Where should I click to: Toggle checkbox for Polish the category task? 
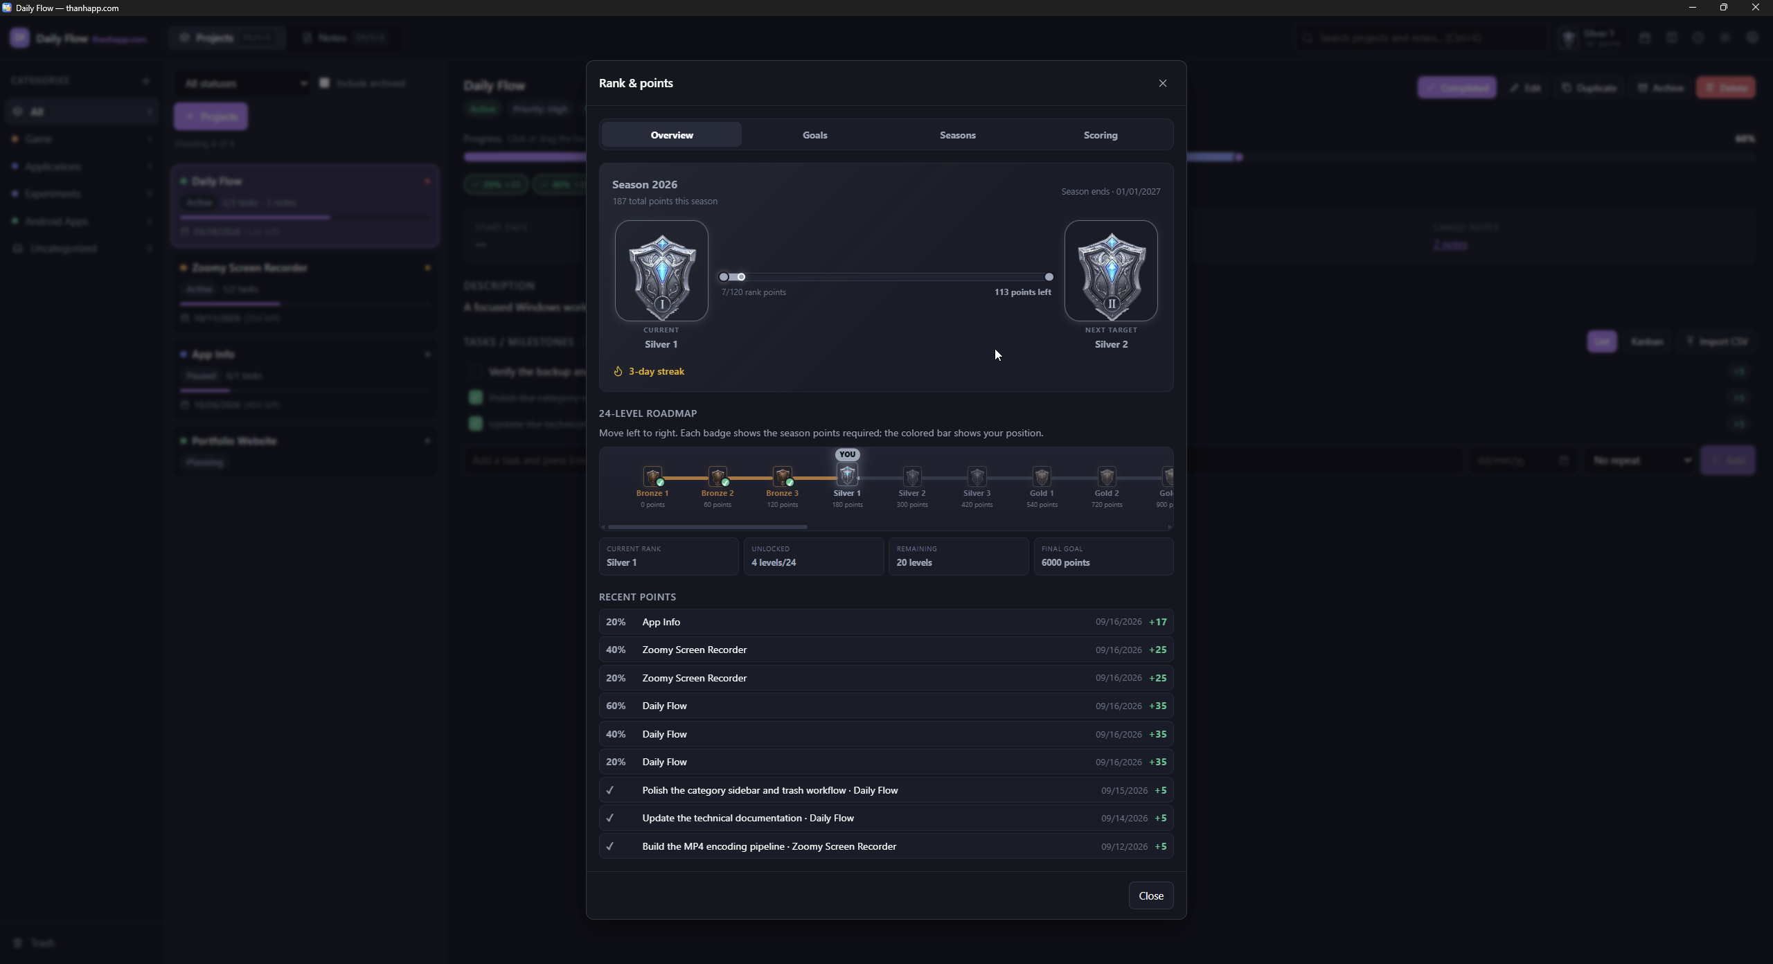click(x=475, y=398)
